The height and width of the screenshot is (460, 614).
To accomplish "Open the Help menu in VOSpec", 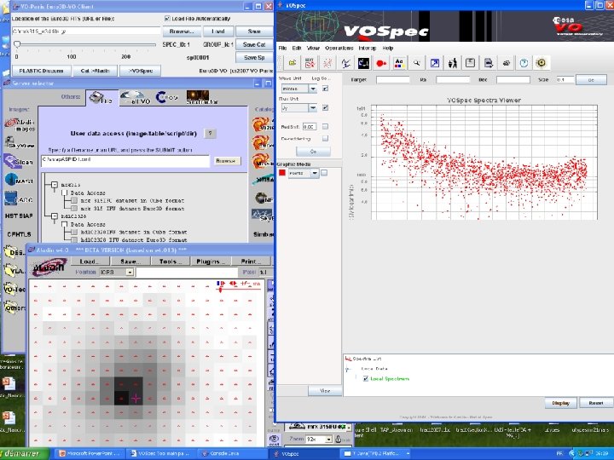I will point(388,48).
